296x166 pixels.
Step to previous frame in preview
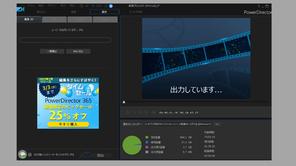pyautogui.click(x=141, y=113)
